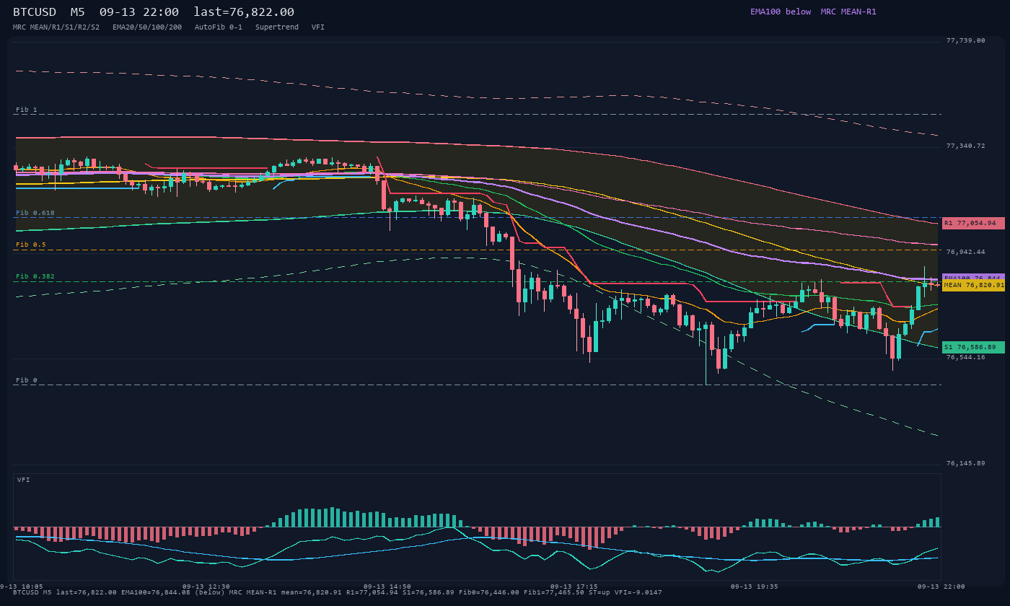Click the purple 'EMA100 below' status text
Viewport: 1010px width, 606px height.
(781, 12)
